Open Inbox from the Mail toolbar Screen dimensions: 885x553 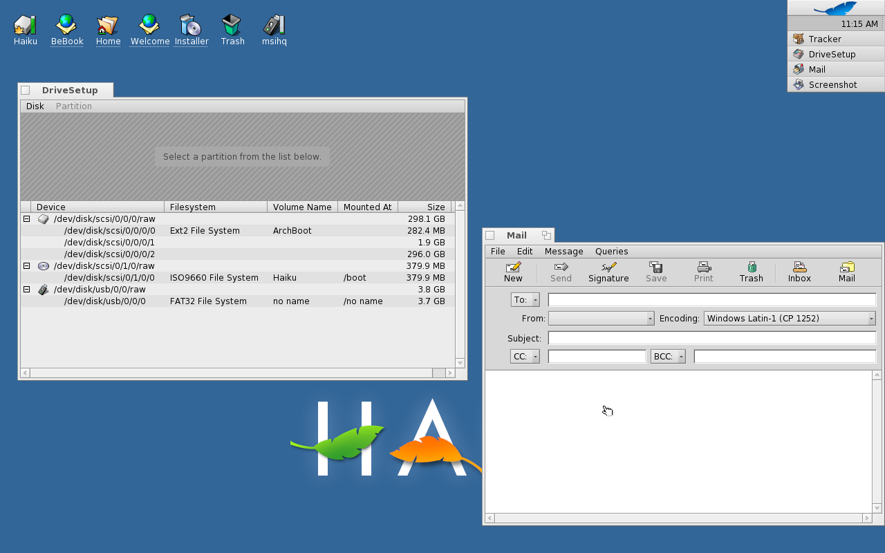[799, 272]
